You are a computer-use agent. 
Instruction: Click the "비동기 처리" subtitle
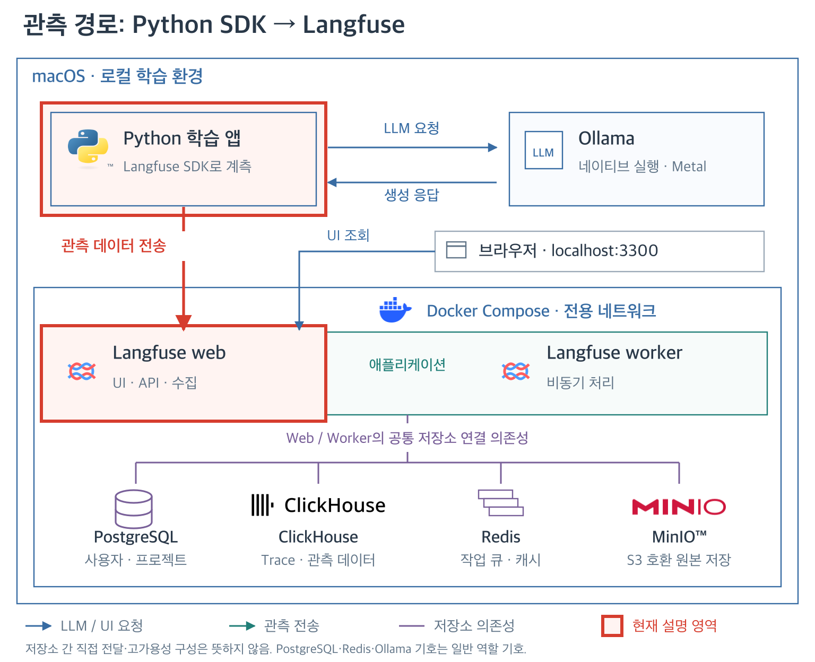(580, 382)
